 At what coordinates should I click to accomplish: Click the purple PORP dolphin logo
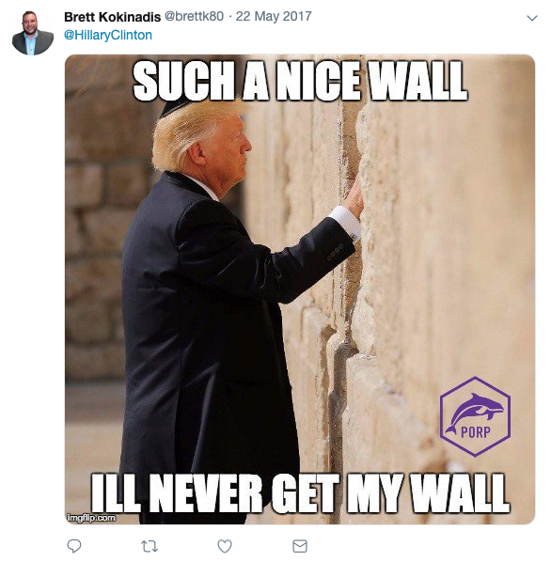(x=475, y=416)
